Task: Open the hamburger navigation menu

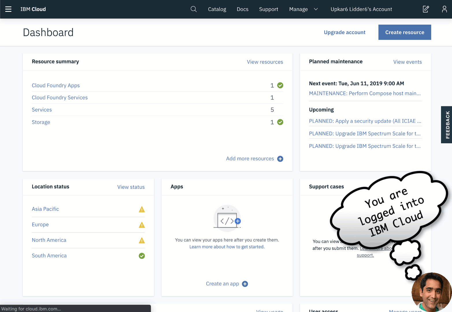Action: pyautogui.click(x=8, y=9)
